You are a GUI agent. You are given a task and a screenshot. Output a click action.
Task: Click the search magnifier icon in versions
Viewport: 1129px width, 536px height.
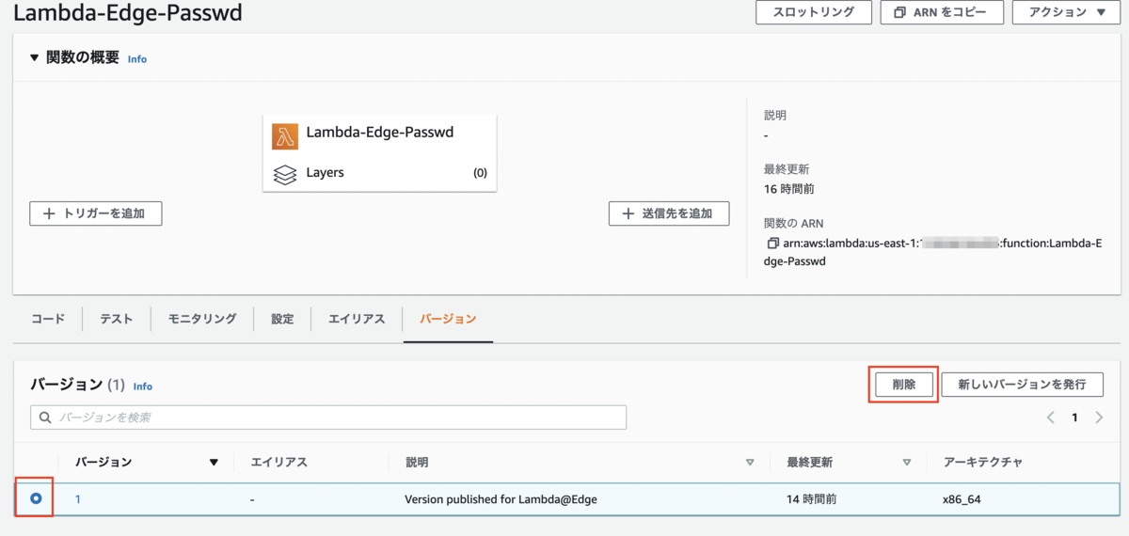pyautogui.click(x=45, y=417)
